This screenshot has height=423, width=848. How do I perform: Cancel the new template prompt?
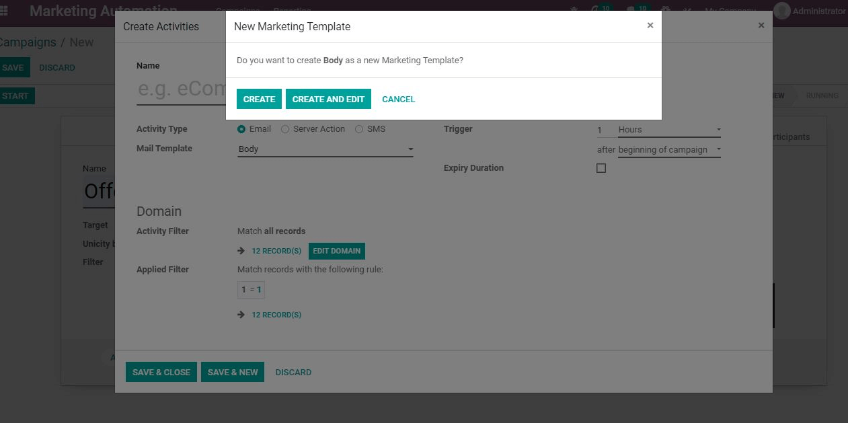[399, 99]
